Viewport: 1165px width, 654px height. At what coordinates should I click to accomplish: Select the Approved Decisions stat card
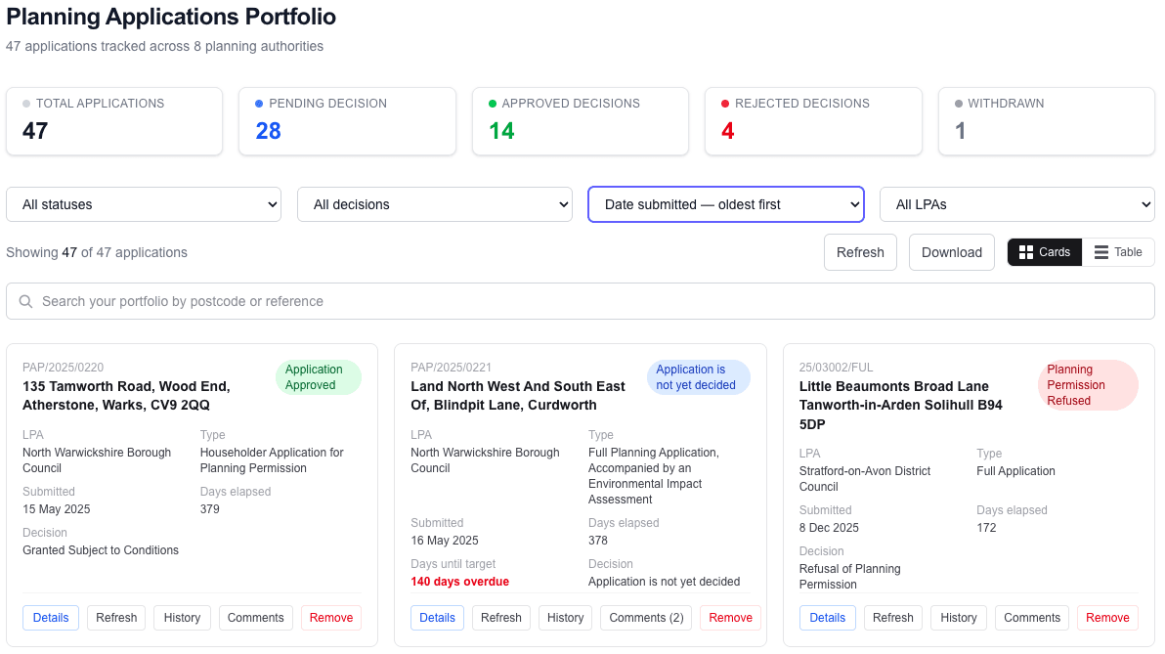581,121
